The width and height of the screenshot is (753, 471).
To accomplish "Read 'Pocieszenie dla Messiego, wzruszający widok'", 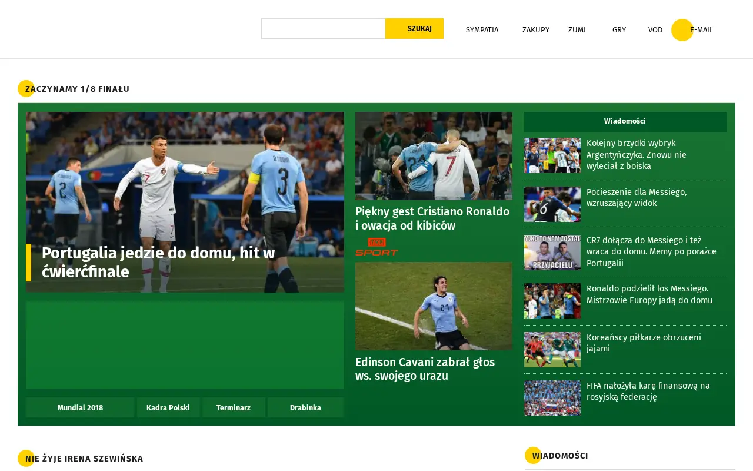I will tap(637, 198).
